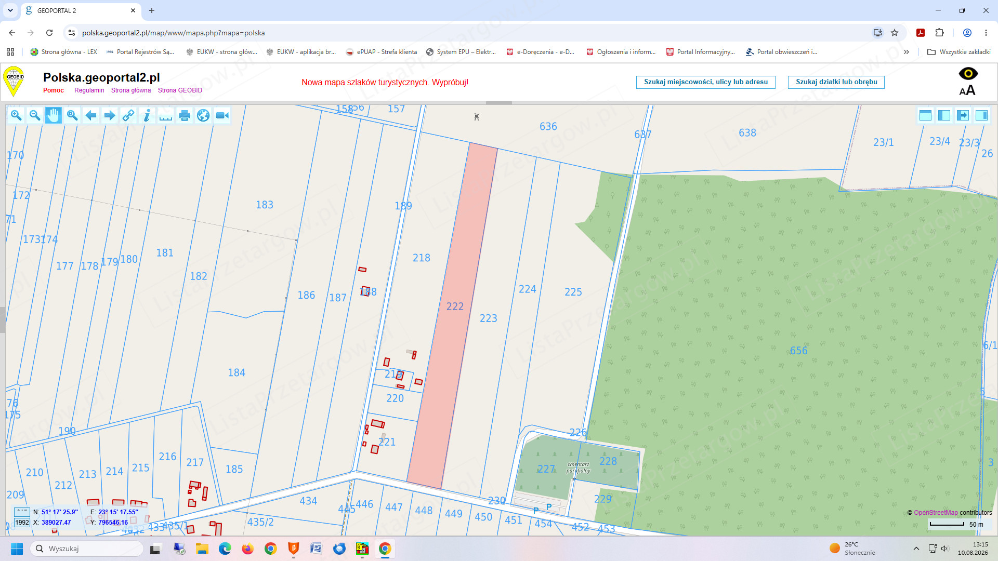
Task: Click the Strona główna header link
Action: [x=131, y=90]
